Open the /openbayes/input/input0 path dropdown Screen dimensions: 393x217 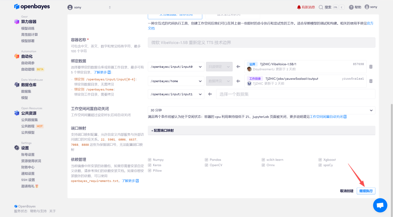click(176, 67)
